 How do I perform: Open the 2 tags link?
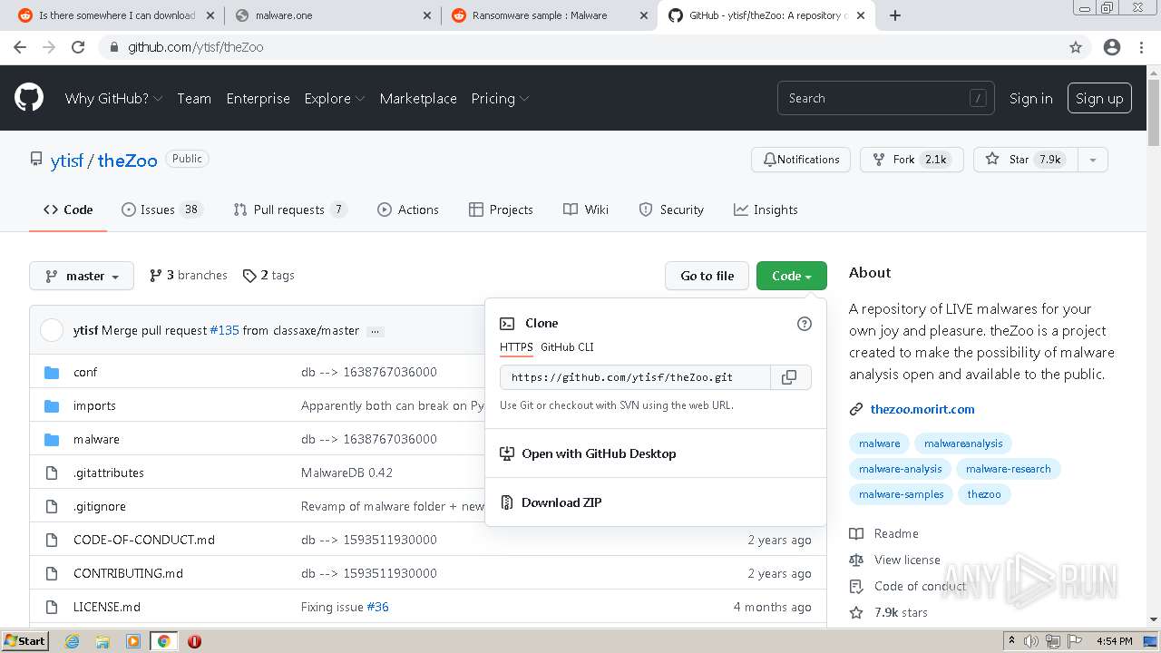click(x=268, y=276)
